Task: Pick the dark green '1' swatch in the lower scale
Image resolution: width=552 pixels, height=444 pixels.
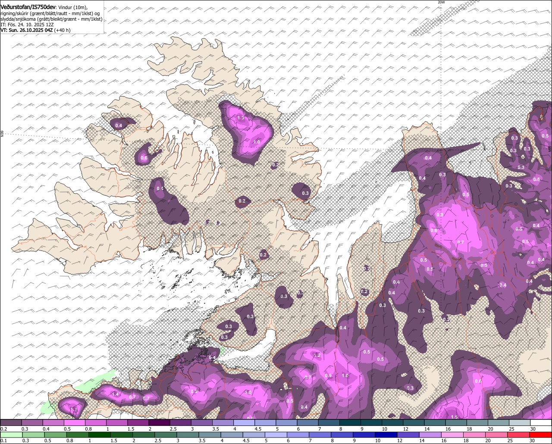Action: 100,435
